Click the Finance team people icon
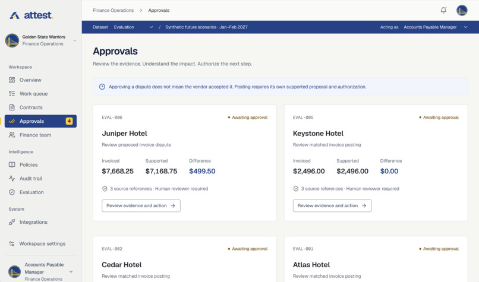 tap(12, 135)
